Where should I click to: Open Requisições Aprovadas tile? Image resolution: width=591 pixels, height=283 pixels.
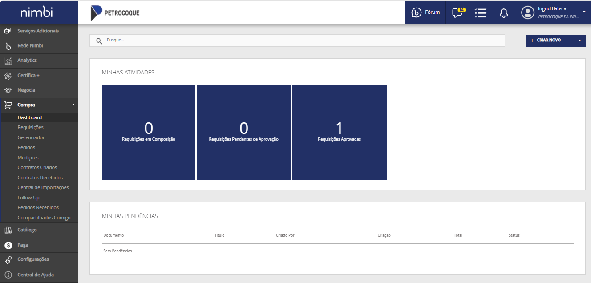pyautogui.click(x=340, y=133)
